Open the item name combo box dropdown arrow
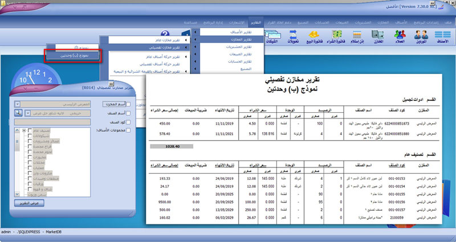This screenshot has width=456, height=242. click(28, 113)
